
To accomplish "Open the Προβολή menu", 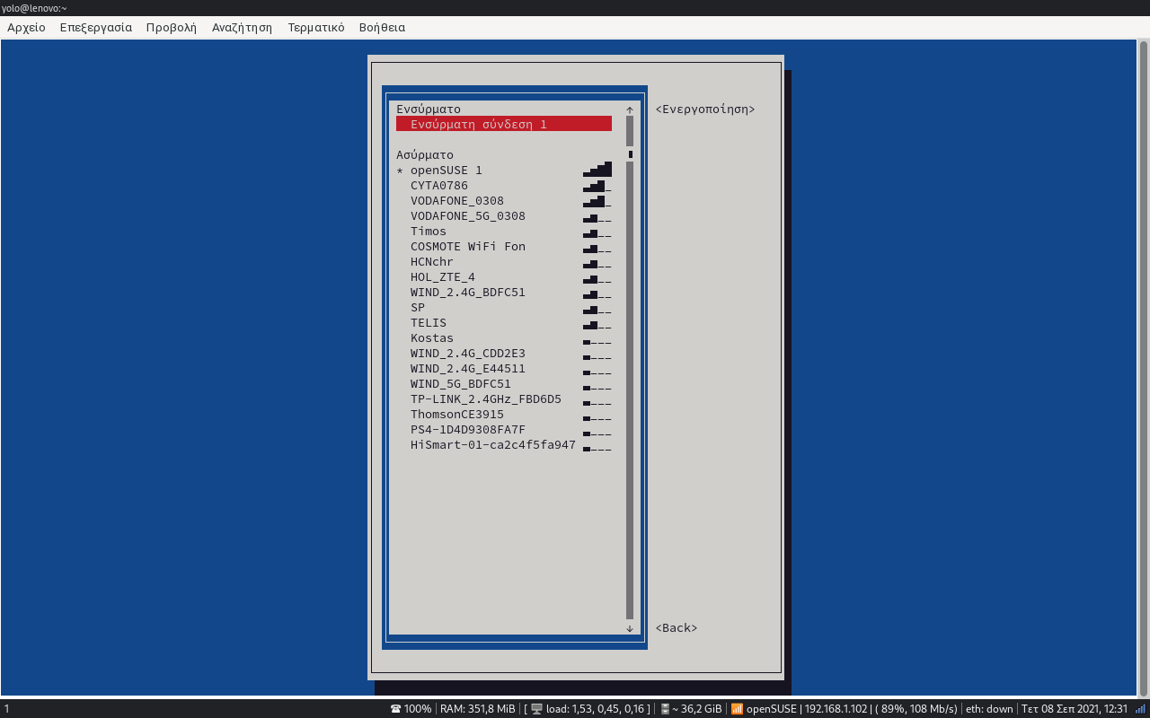I will pos(171,27).
